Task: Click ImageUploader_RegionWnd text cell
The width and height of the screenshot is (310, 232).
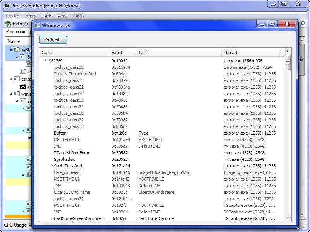Action: pos(164,172)
